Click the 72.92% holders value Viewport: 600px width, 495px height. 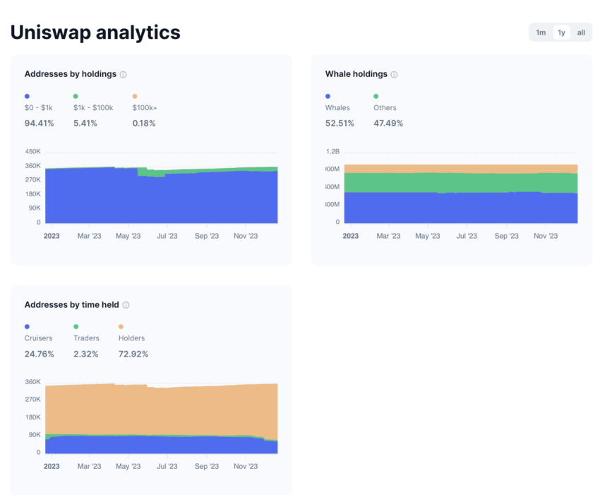click(x=133, y=354)
